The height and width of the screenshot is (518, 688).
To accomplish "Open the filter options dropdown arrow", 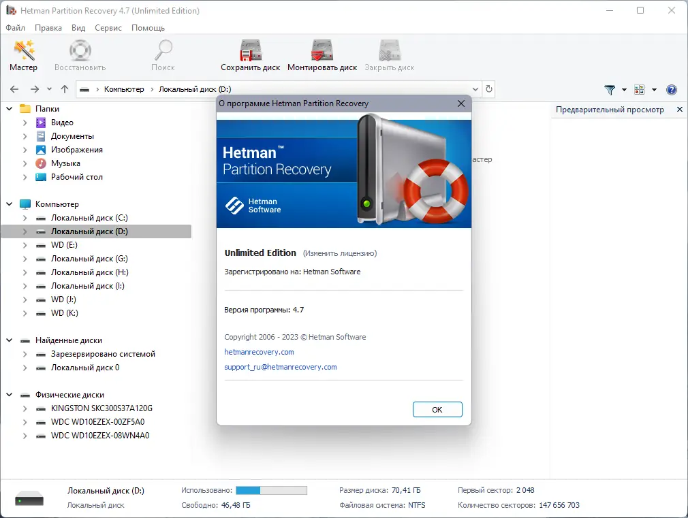I will click(624, 89).
